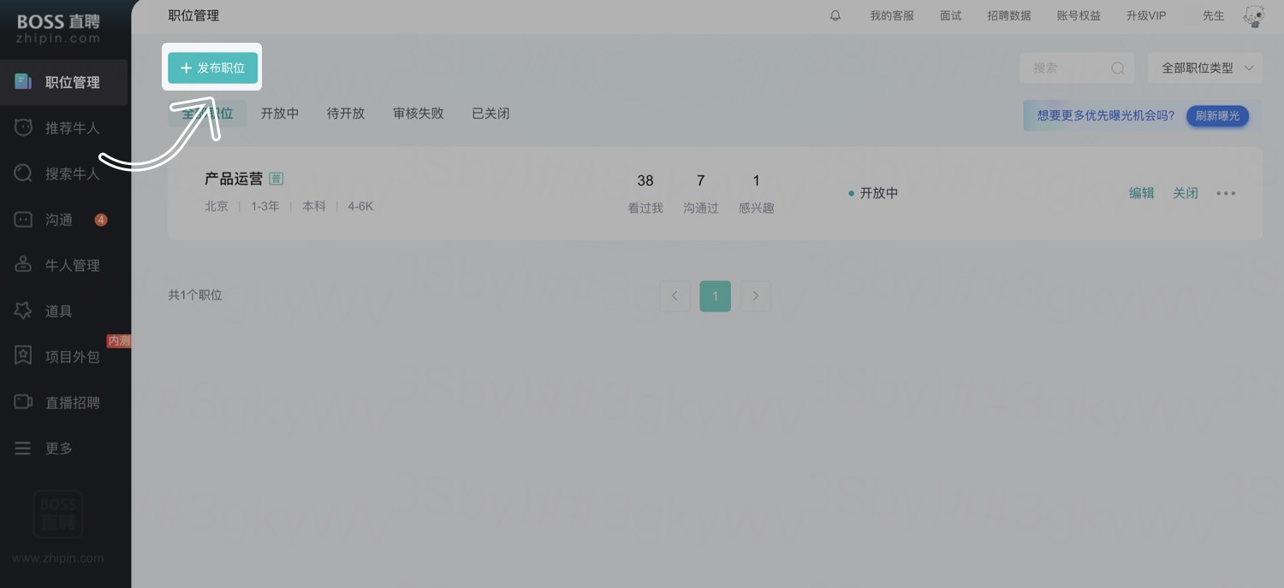Expand the 更多 sidebar menu
The image size is (1284, 588).
(x=59, y=447)
